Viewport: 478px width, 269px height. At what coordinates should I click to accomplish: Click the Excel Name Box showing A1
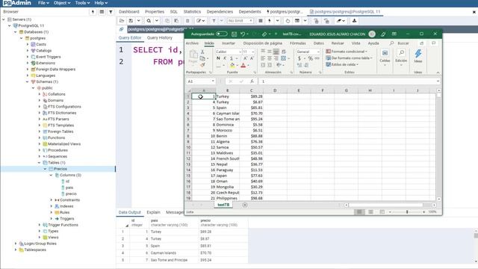coord(200,81)
